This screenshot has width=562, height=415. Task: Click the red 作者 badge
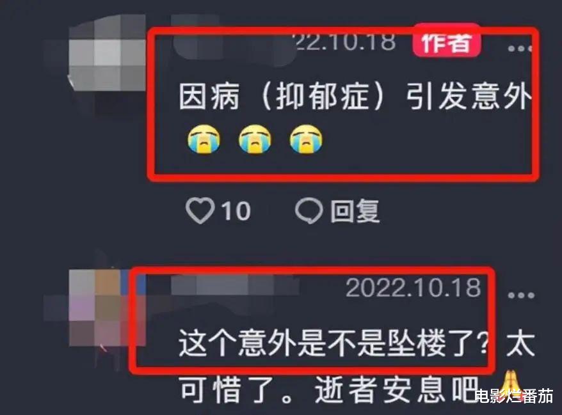point(447,41)
